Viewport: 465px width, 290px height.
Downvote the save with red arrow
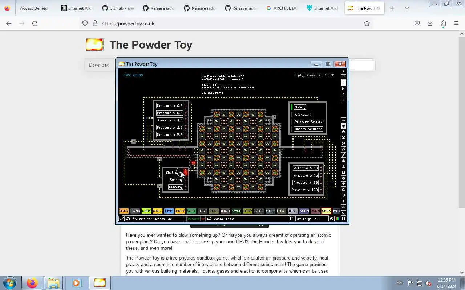tap(203, 219)
